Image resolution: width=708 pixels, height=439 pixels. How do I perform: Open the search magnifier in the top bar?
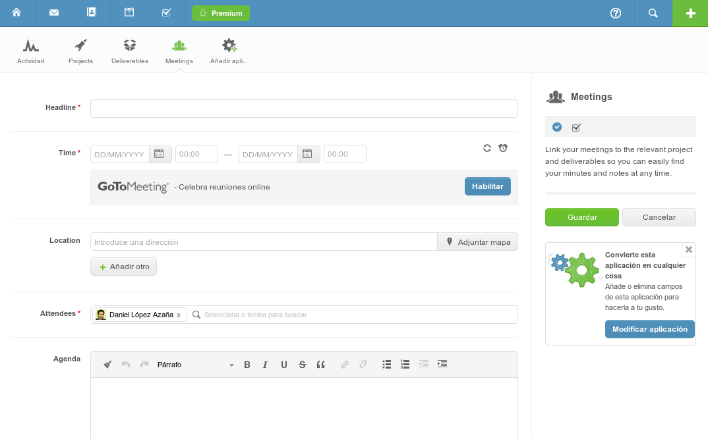click(x=653, y=13)
